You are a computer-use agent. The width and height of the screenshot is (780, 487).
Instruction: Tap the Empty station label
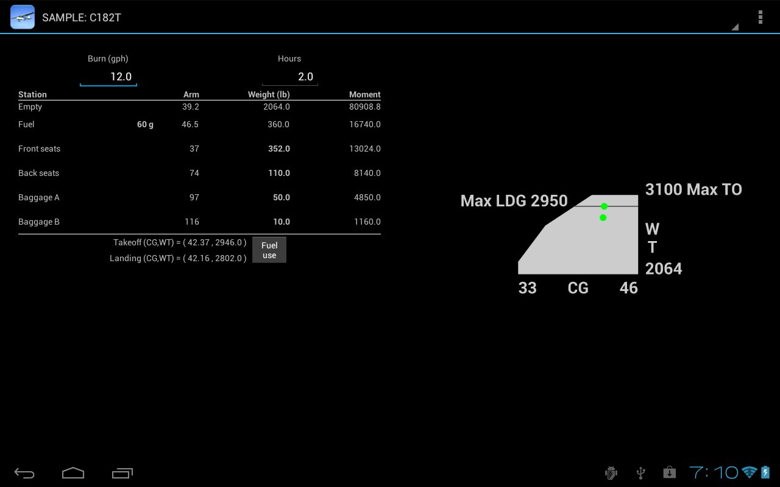pos(30,107)
